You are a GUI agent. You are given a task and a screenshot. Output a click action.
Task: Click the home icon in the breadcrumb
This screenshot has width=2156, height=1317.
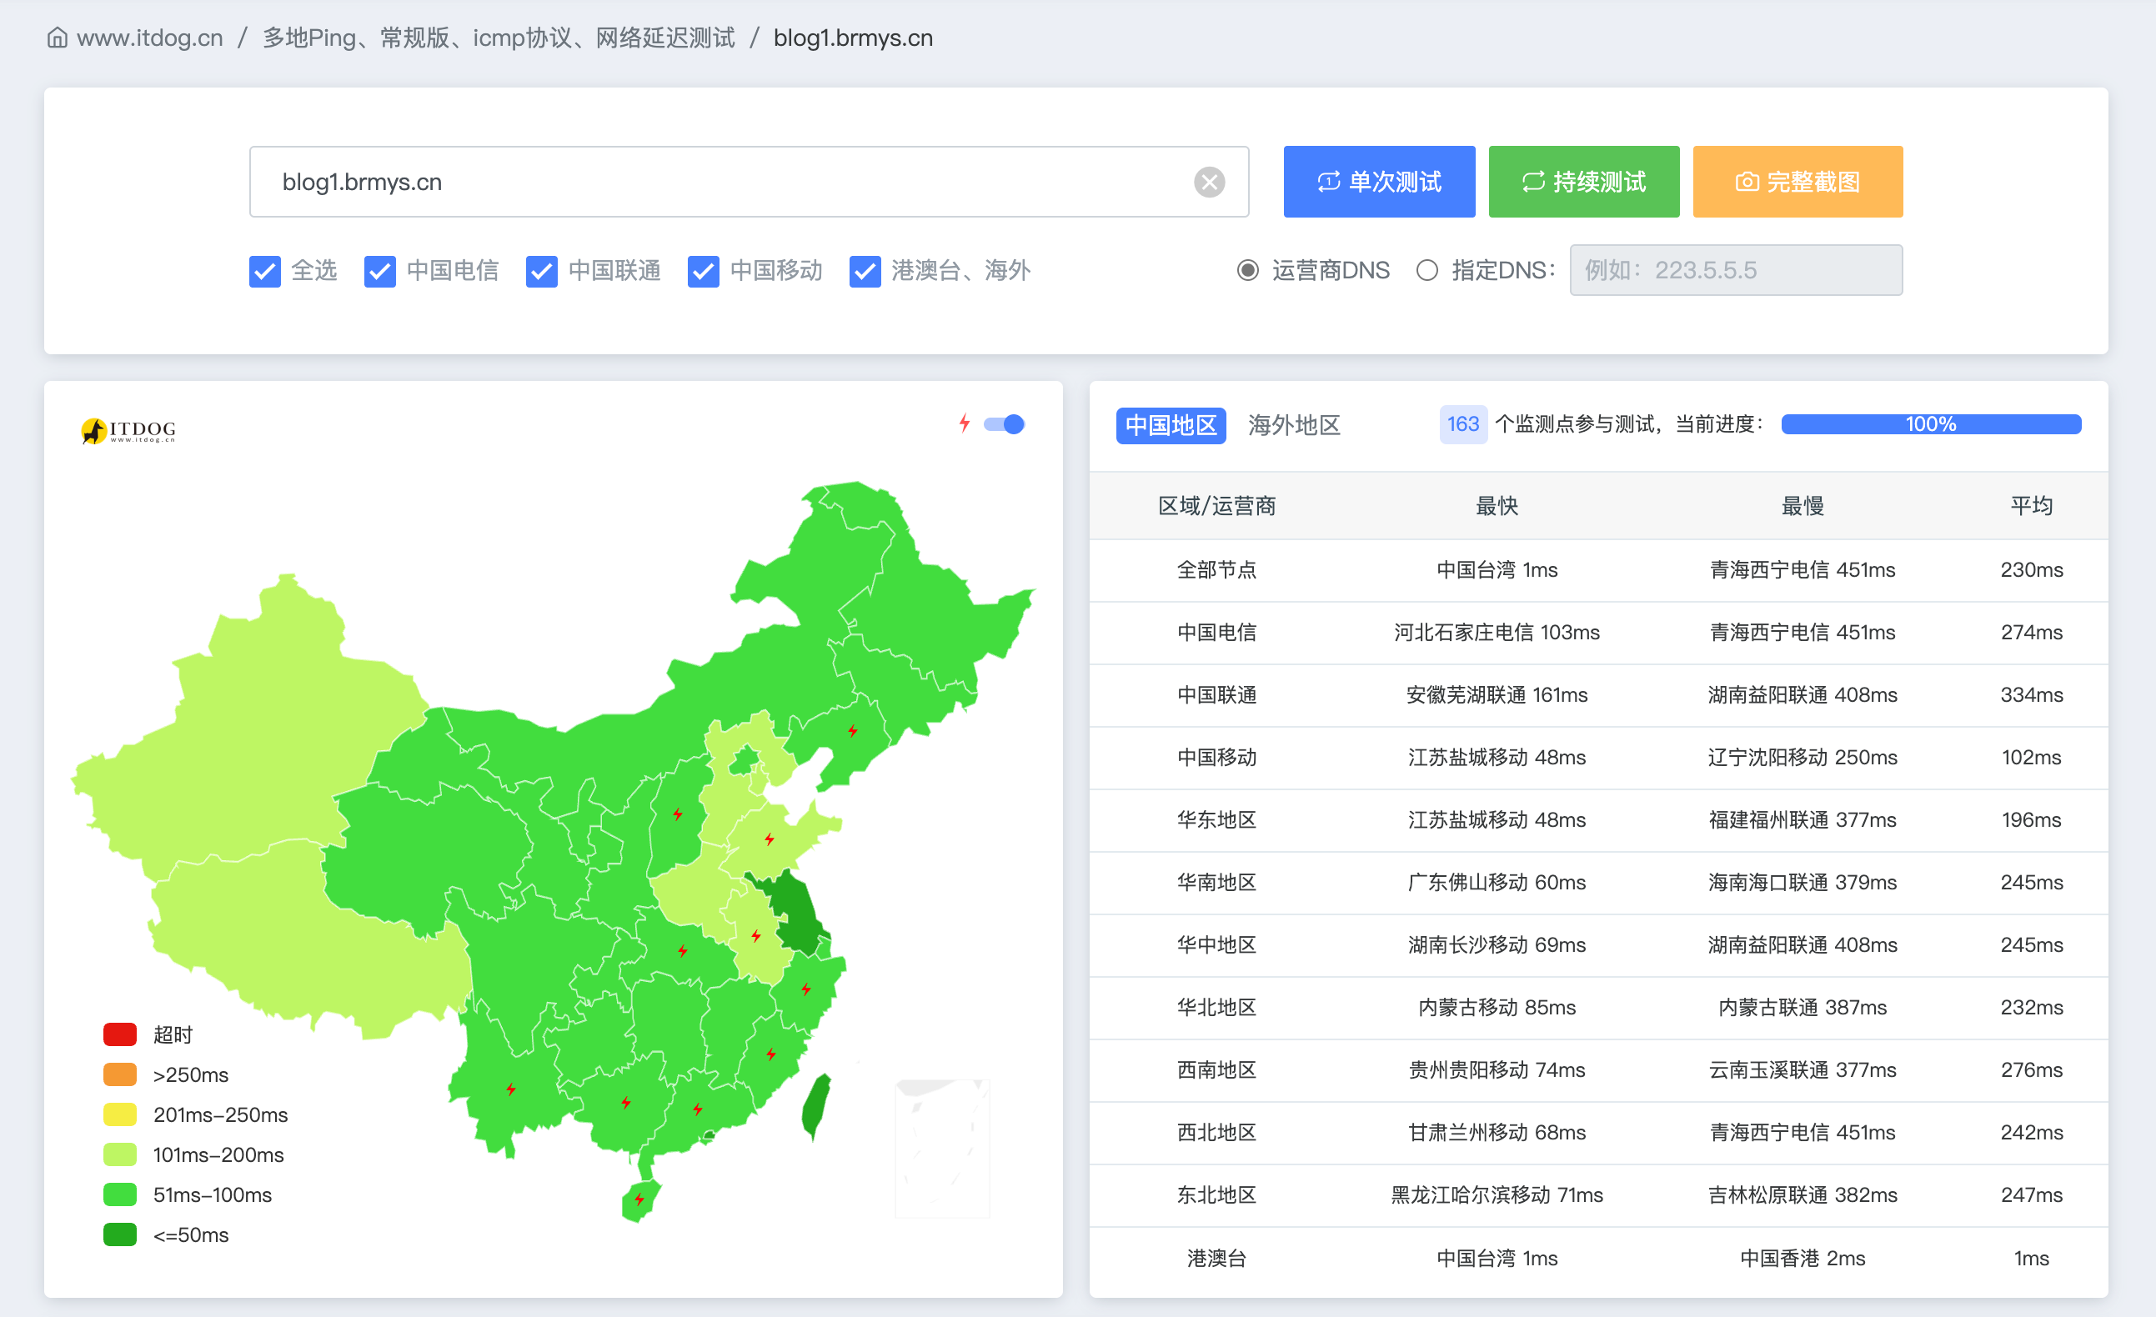[x=57, y=38]
